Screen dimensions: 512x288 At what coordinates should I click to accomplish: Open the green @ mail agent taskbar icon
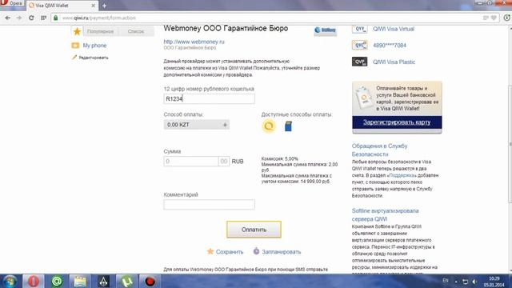(x=57, y=282)
